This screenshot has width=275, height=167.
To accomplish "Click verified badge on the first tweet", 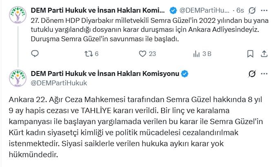I will [x=173, y=9].
